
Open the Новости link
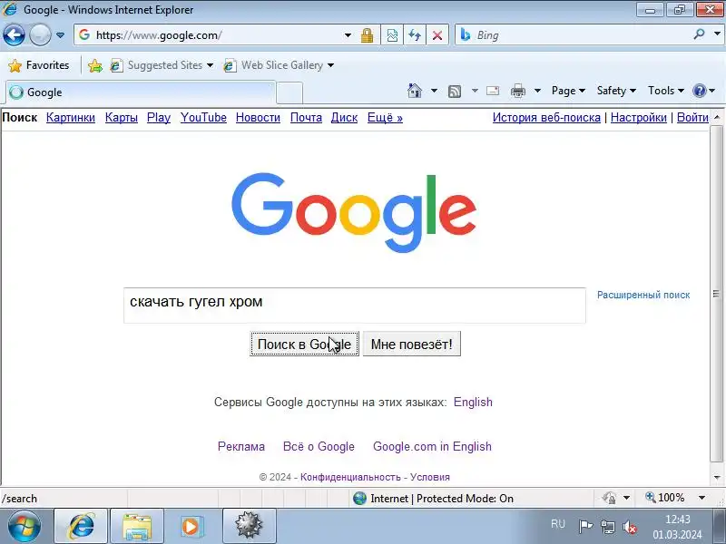258,118
